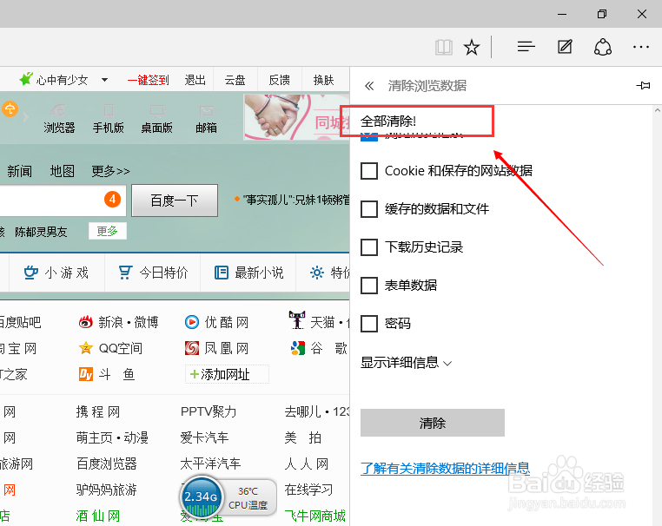The height and width of the screenshot is (526, 662).
Task: Open 最新小说 tab
Action: [x=248, y=273]
